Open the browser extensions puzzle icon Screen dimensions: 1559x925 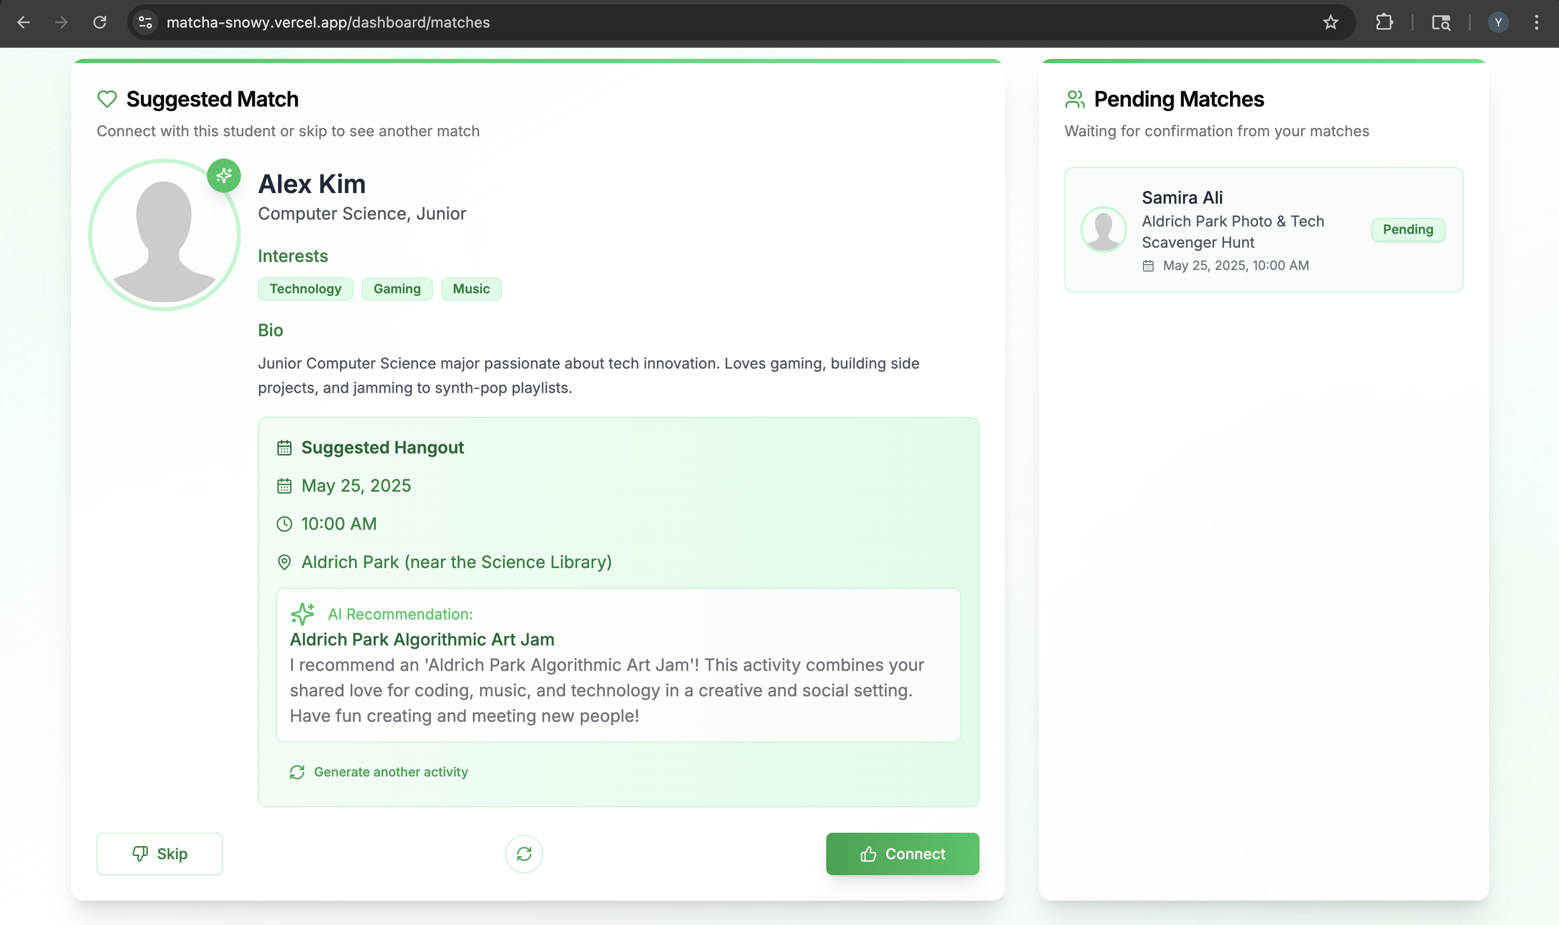click(1384, 22)
